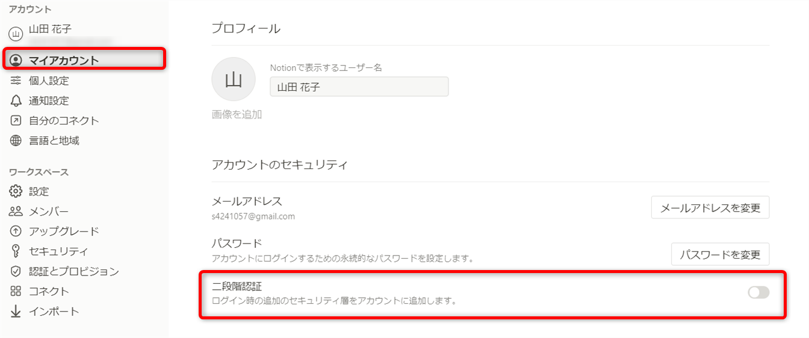The height and width of the screenshot is (338, 809).
Task: Click the 自分のコネクト arrow icon
Action: pos(16,121)
